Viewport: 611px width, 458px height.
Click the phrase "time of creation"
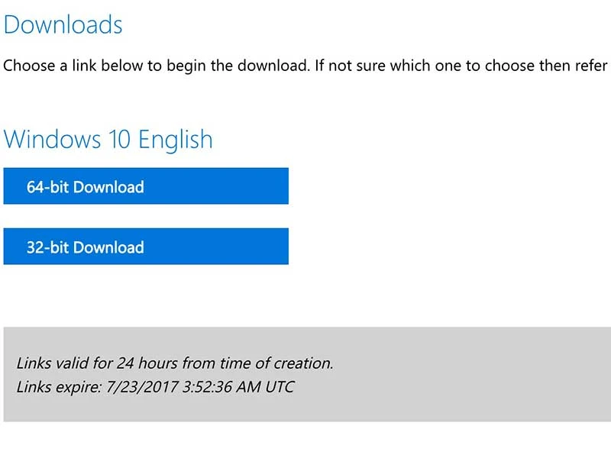tap(277, 363)
